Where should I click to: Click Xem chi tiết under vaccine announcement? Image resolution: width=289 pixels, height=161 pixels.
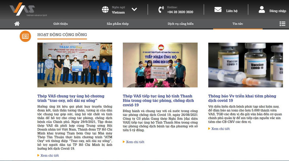pyautogui.click(x=221, y=129)
